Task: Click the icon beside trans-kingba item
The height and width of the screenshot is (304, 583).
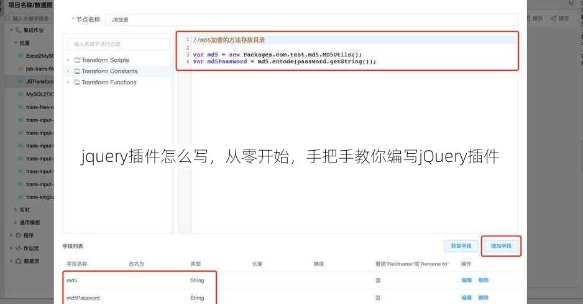Action: [x=21, y=197]
